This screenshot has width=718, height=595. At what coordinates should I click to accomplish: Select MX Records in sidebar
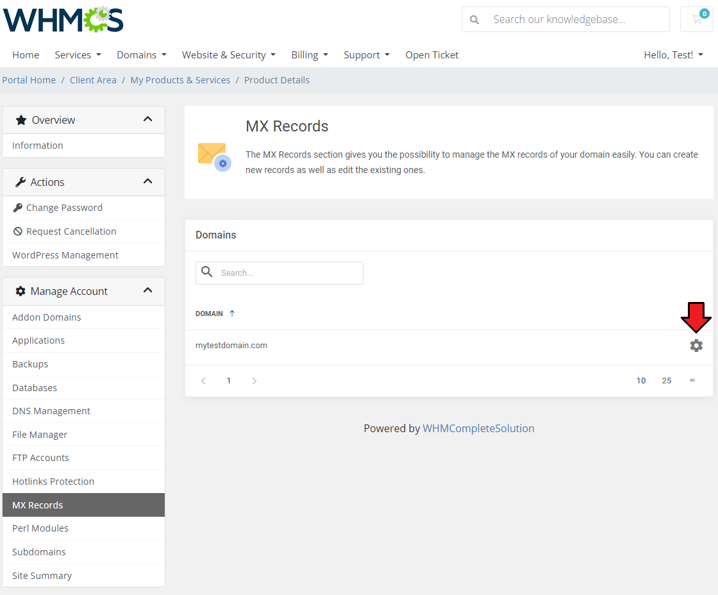pyautogui.click(x=84, y=505)
